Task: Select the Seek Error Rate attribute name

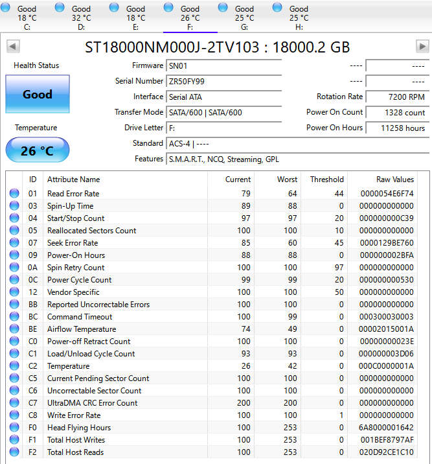Action: click(x=73, y=242)
